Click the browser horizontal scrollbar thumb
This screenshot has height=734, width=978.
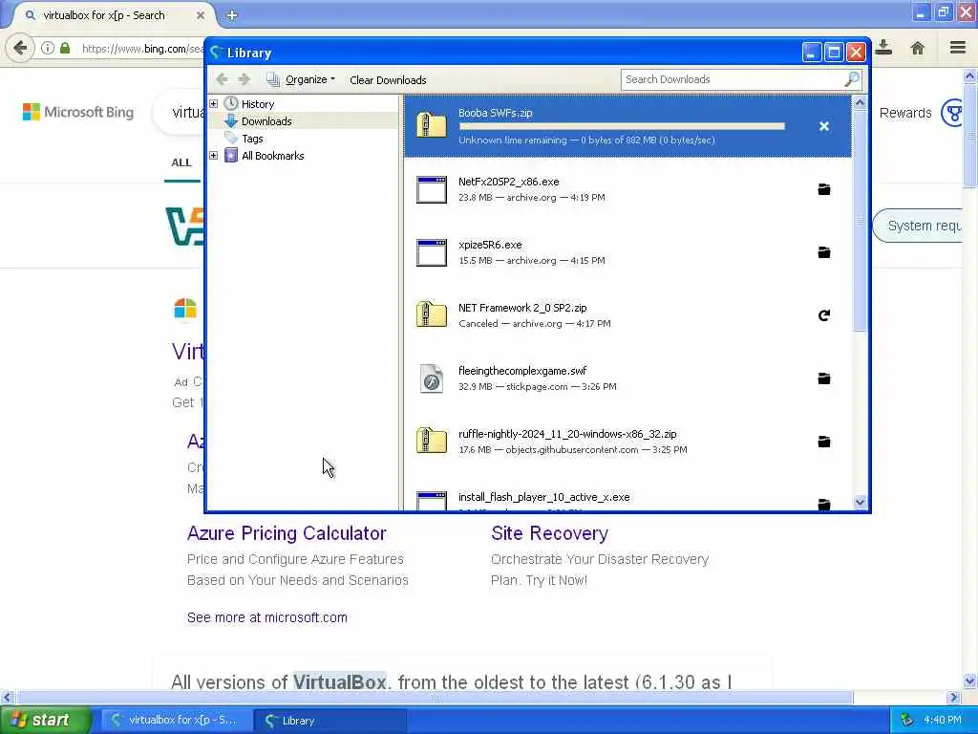click(435, 697)
